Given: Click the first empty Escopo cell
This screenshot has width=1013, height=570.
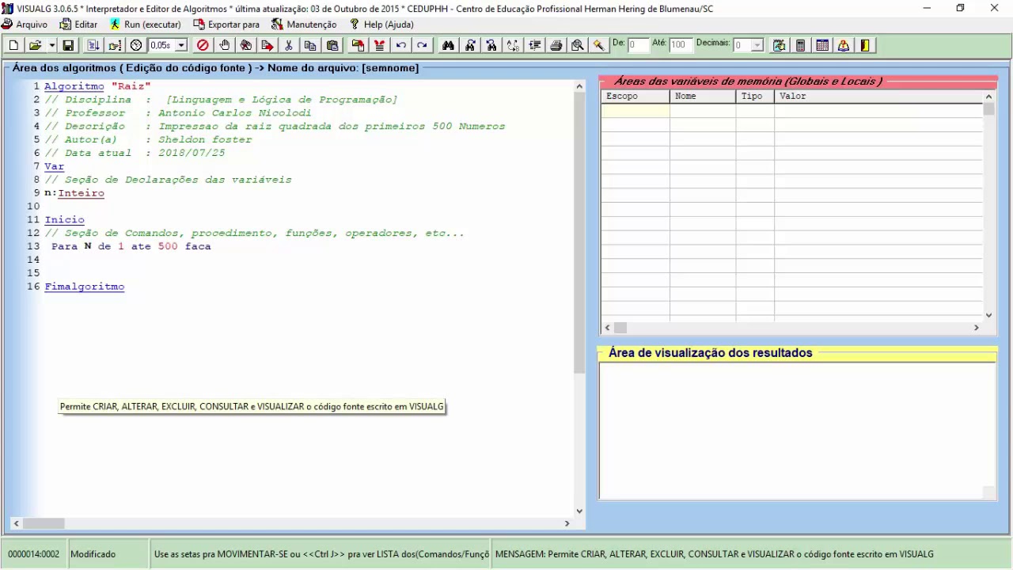Looking at the screenshot, I should (x=635, y=111).
